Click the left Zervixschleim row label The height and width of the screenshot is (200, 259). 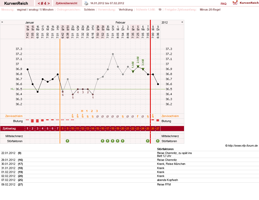(x=14, y=116)
